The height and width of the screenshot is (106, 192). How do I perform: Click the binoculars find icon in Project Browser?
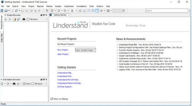(24, 19)
